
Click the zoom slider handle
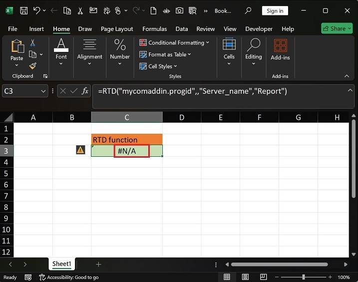(303, 277)
